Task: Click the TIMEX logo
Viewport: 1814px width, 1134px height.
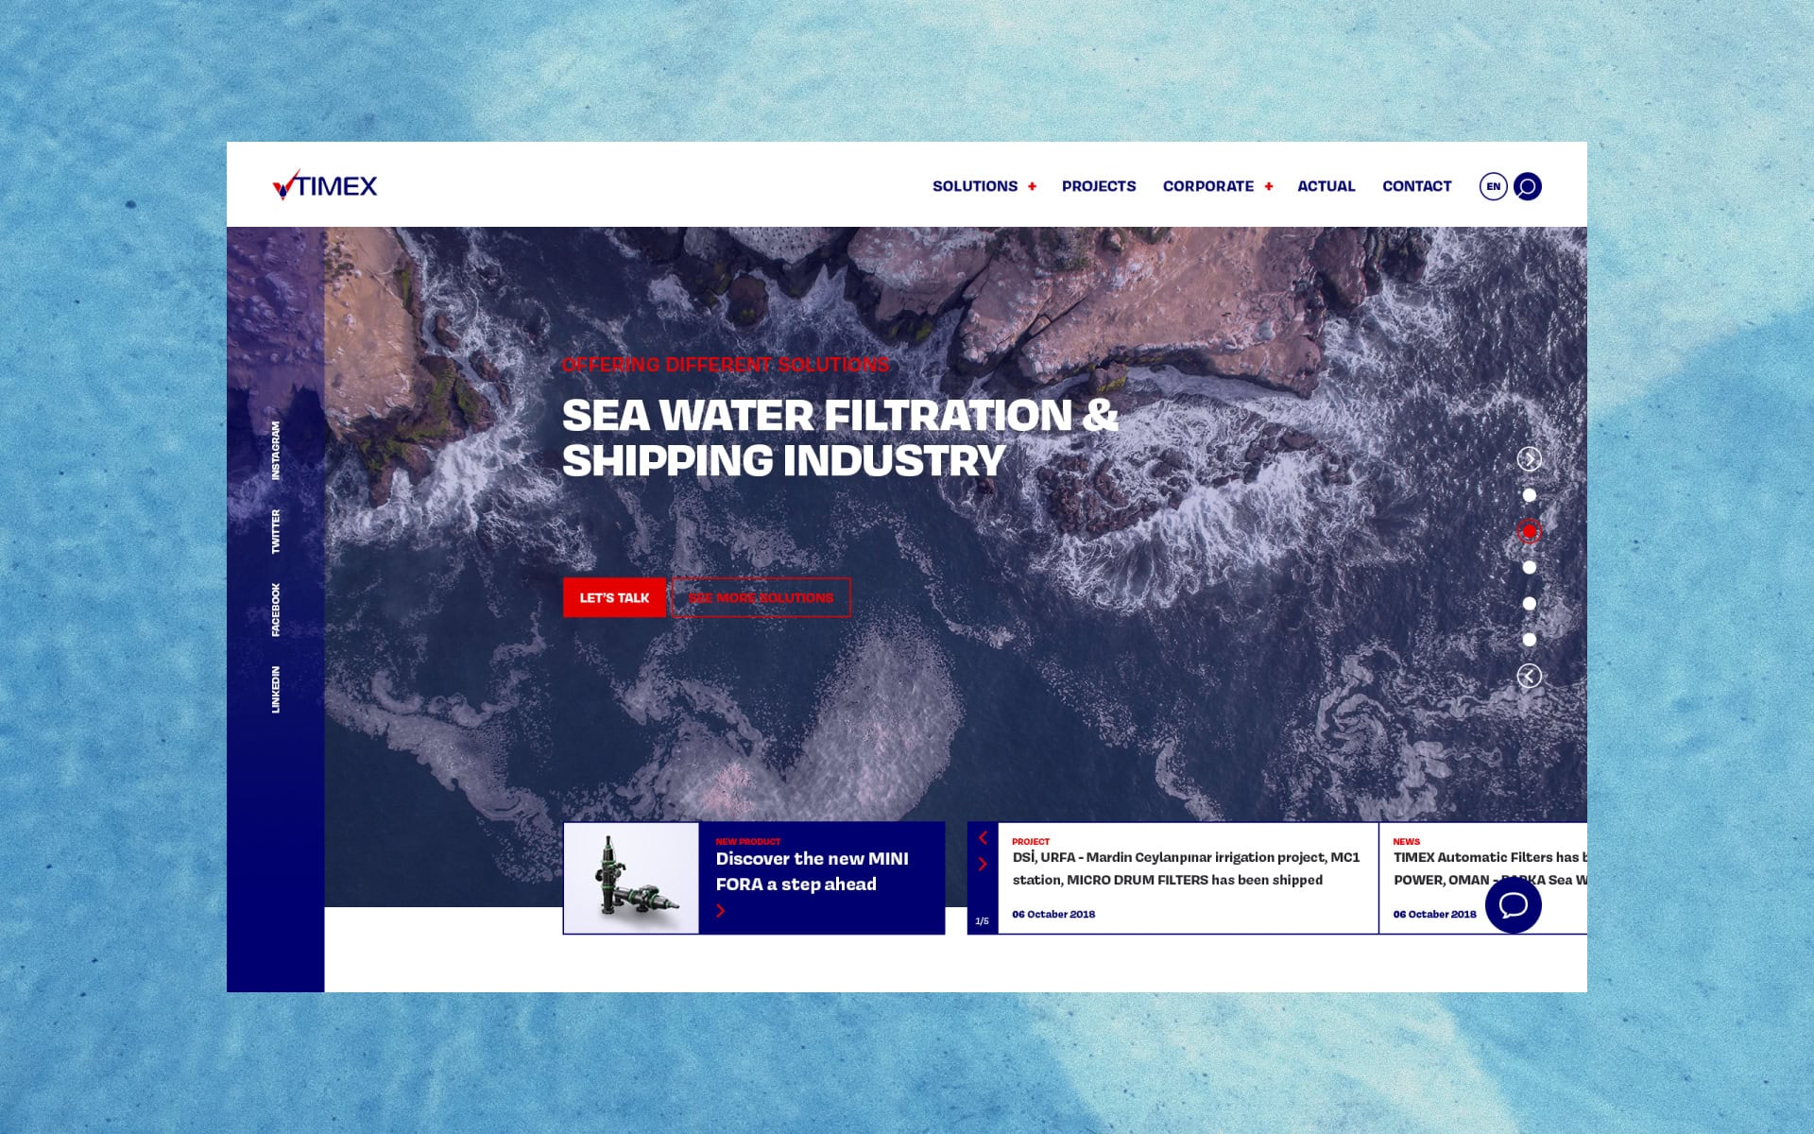Action: point(324,185)
